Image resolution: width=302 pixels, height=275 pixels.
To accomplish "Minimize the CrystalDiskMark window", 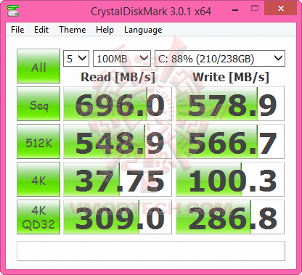I will coord(235,9).
